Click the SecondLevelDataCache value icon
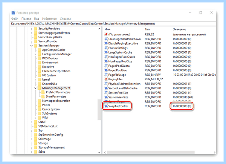The height and width of the screenshot is (164, 226). pos(106,88)
